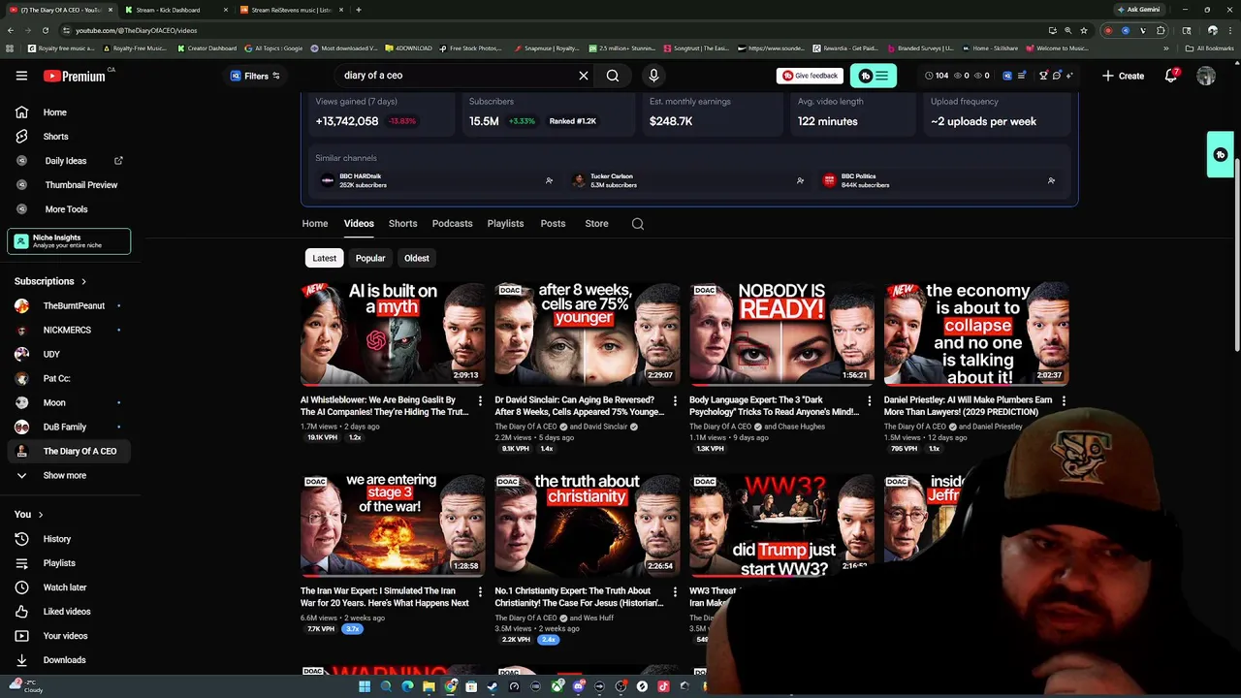The image size is (1241, 698).
Task: Switch to the channel Home tab
Action: 315,224
